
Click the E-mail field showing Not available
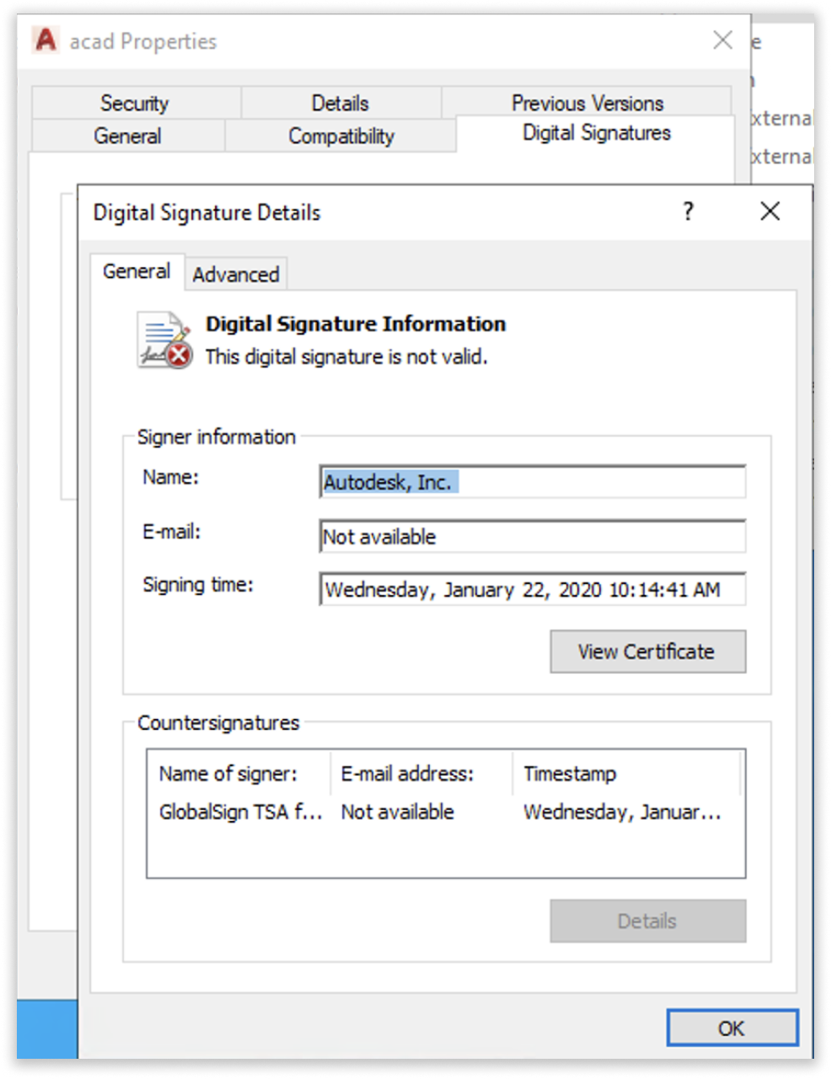[533, 536]
